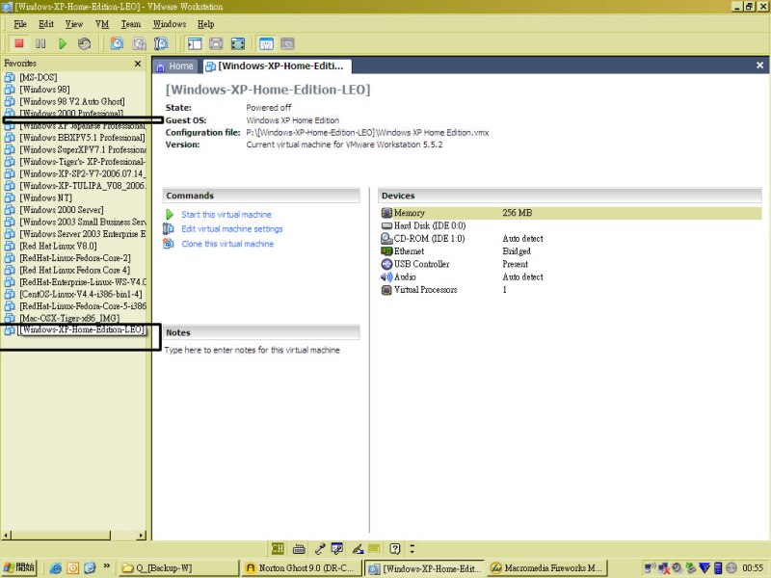Toggle the Favorites sidebar toolbar icon
This screenshot has width=771, height=578.
tap(195, 43)
